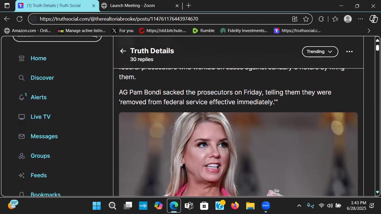Show hidden system tray icons chevron

point(299,206)
